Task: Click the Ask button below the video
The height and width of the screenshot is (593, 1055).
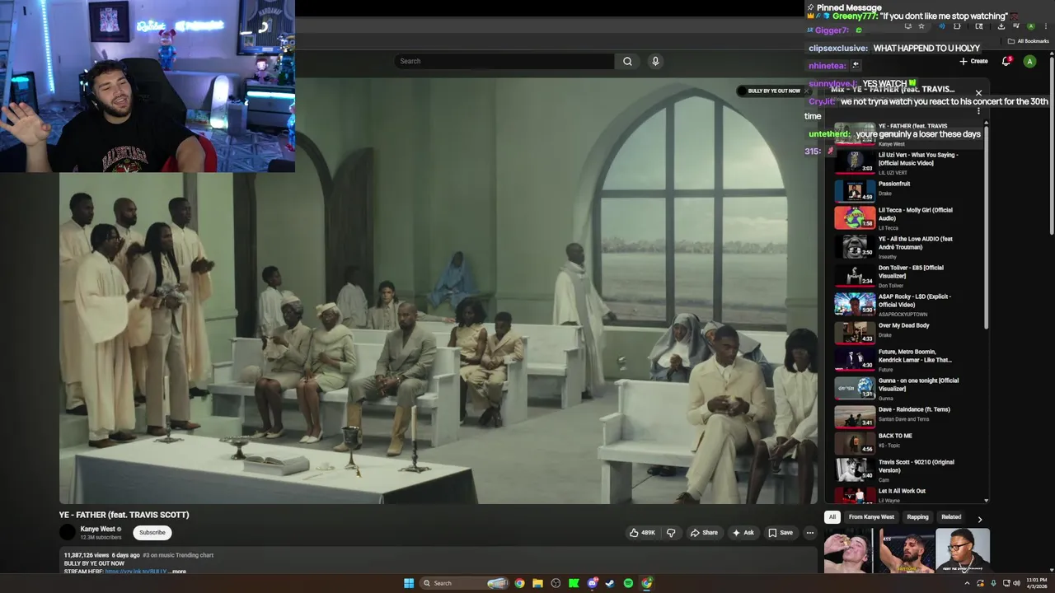Action: click(743, 533)
